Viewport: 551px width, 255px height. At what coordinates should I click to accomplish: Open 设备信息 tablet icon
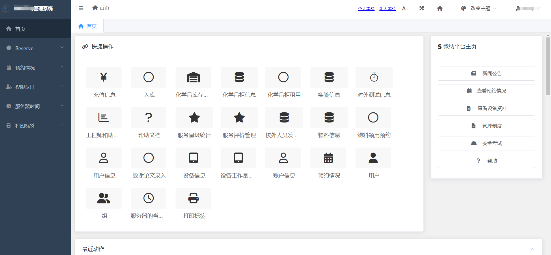click(193, 158)
